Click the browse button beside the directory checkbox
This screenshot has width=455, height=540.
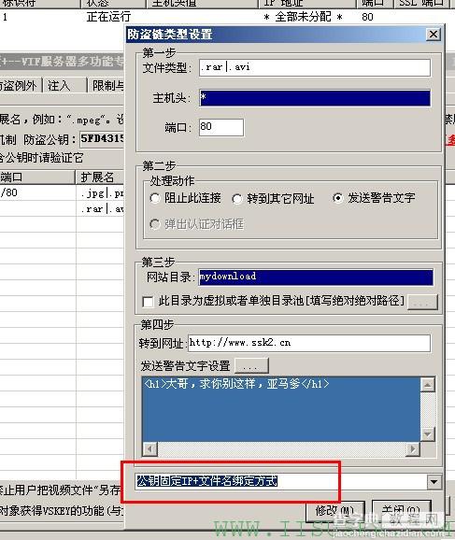click(x=422, y=302)
